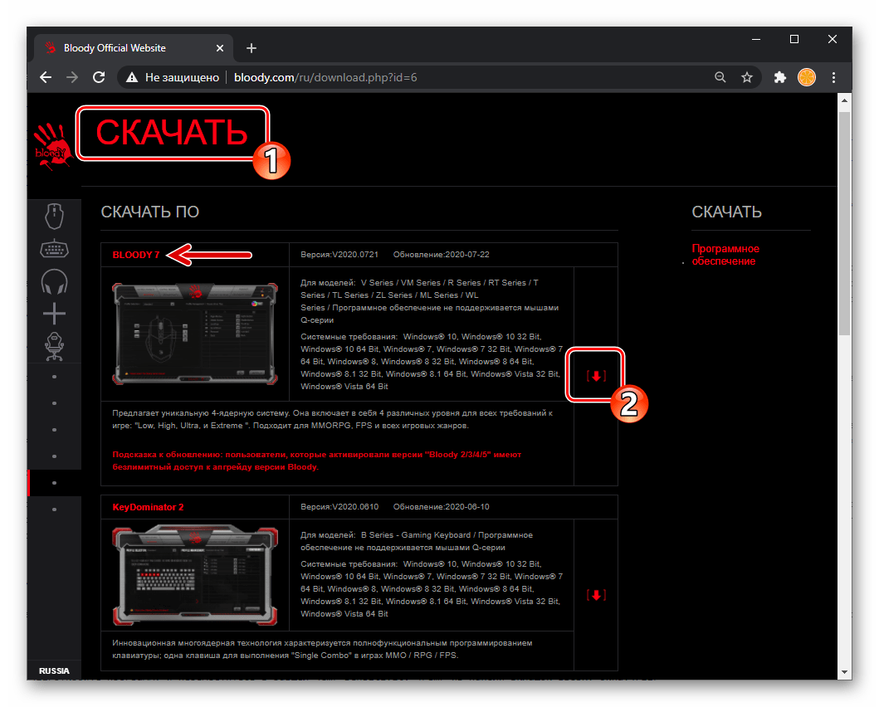Open the mouse products sidebar icon
Screen dimensions: 879x707
pos(55,216)
